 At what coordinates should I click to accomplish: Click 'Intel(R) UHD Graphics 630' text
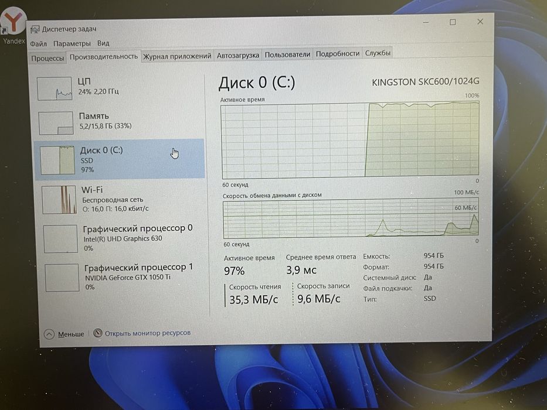pyautogui.click(x=123, y=239)
